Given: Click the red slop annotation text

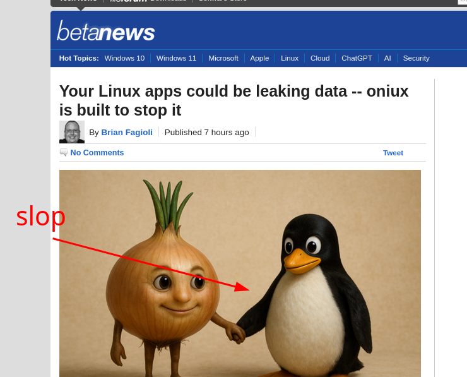Looking at the screenshot, I should coord(40,217).
